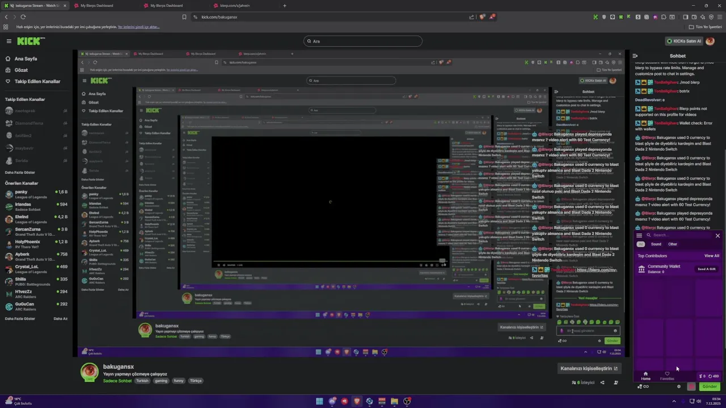This screenshot has width=726, height=408.
Task: Click the Blerp search field
Action: tap(678, 235)
